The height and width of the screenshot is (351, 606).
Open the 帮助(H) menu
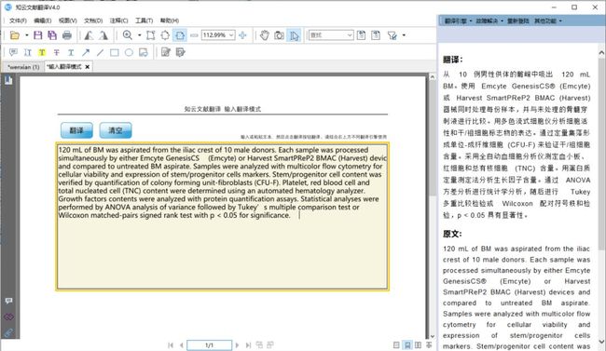[x=170, y=20]
